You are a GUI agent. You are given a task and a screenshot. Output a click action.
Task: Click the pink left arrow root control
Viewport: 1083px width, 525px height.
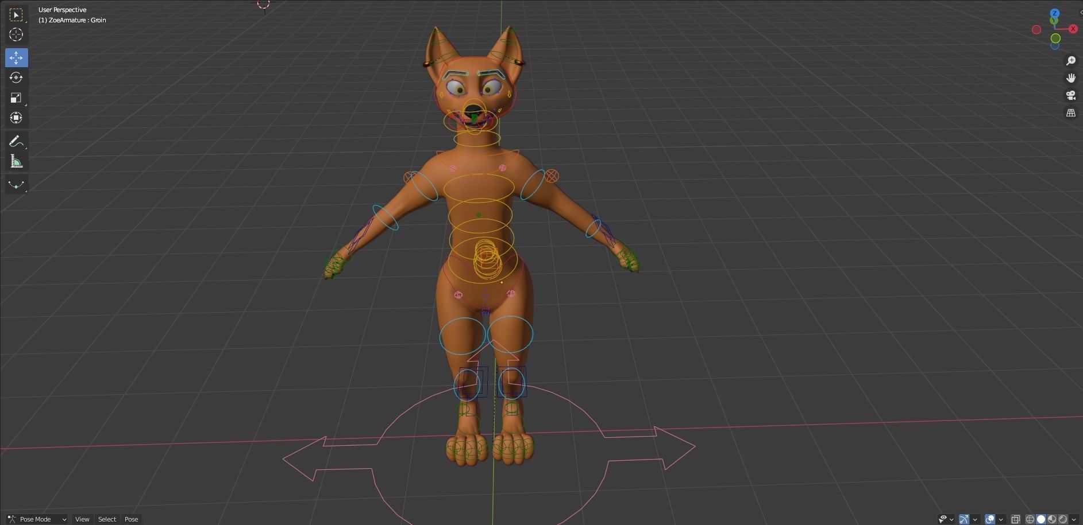[x=330, y=458]
